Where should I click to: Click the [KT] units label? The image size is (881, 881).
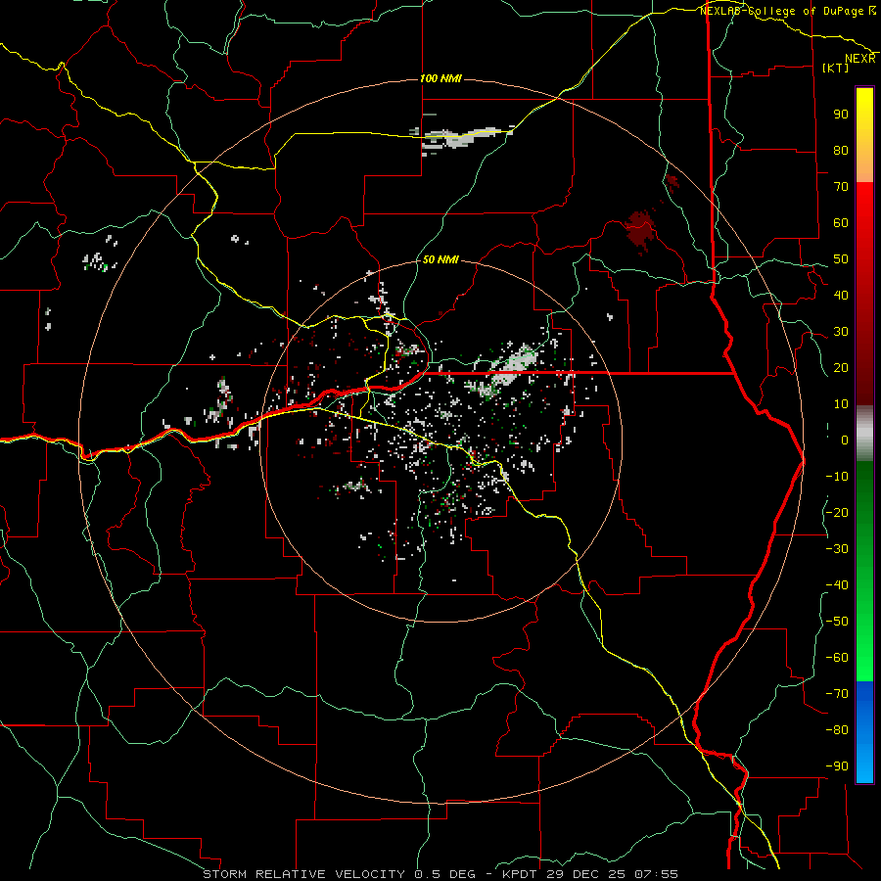(836, 68)
